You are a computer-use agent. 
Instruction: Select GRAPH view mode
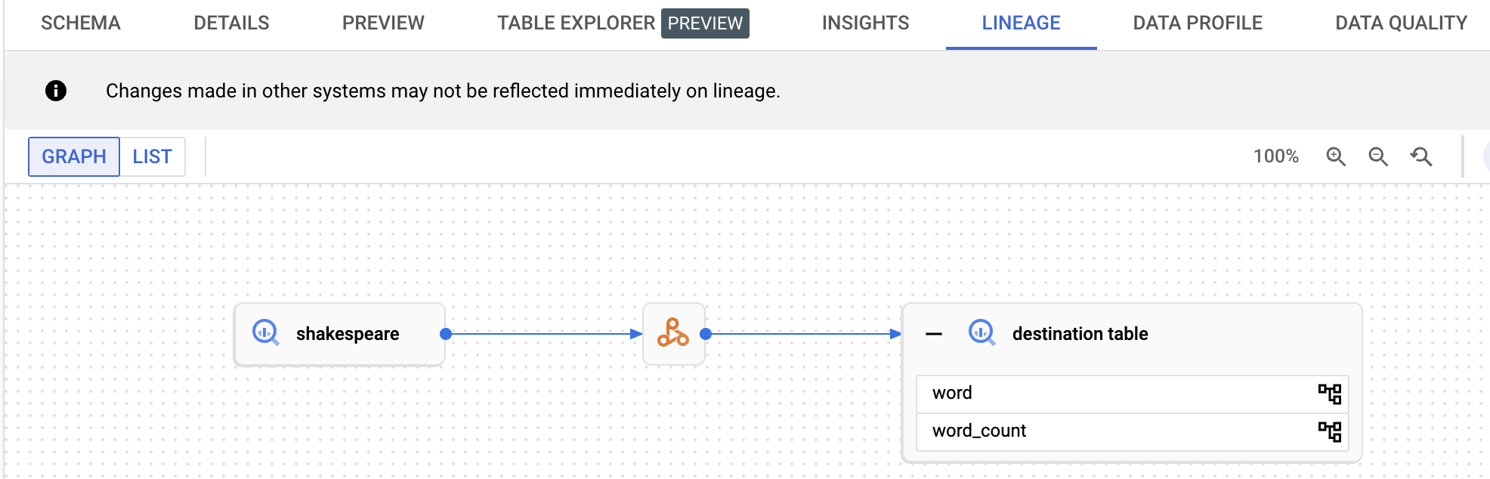(x=73, y=156)
